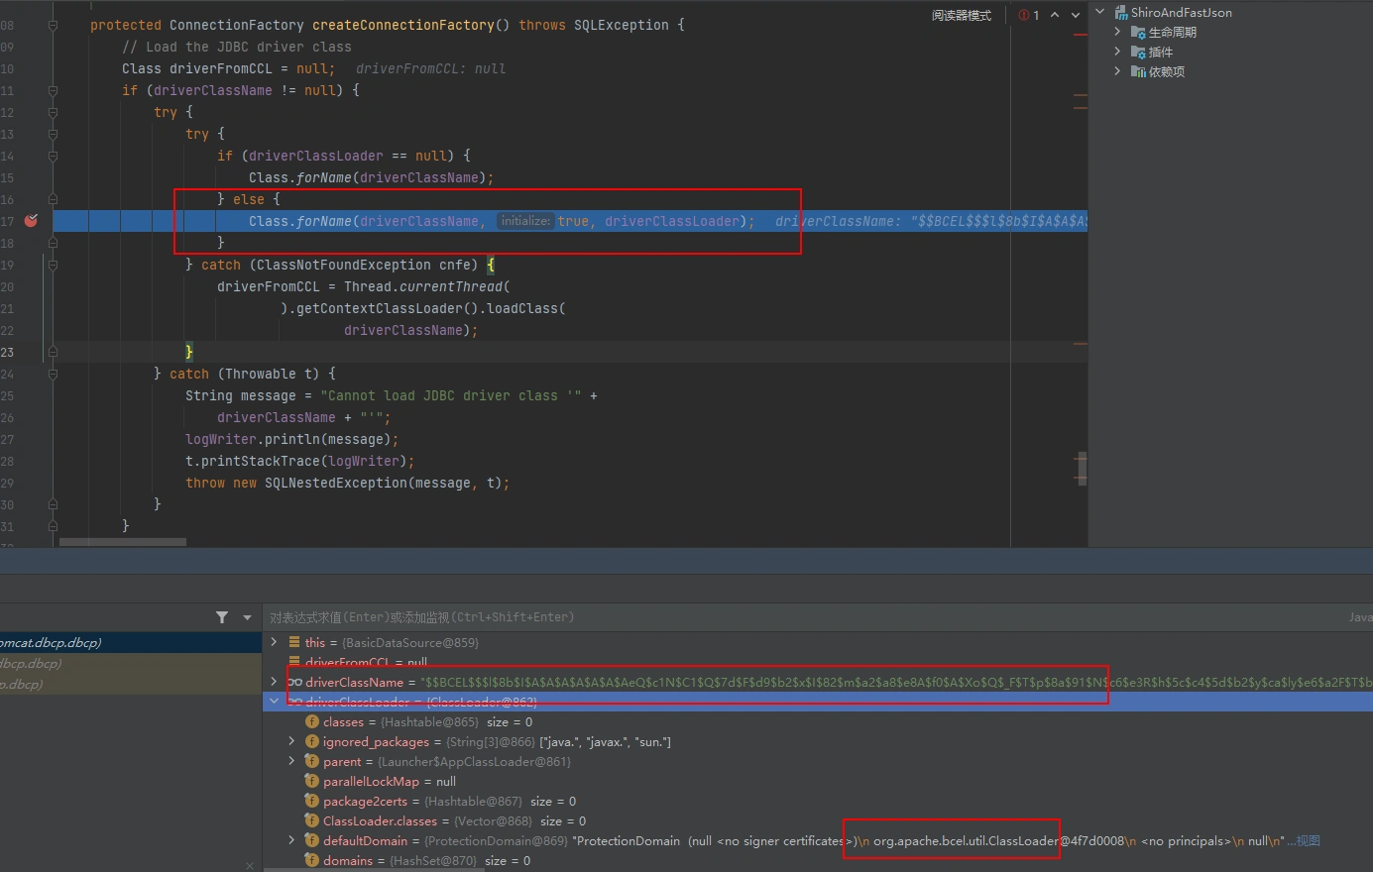Open the dropdown arrow beside the filter icon

point(247,617)
